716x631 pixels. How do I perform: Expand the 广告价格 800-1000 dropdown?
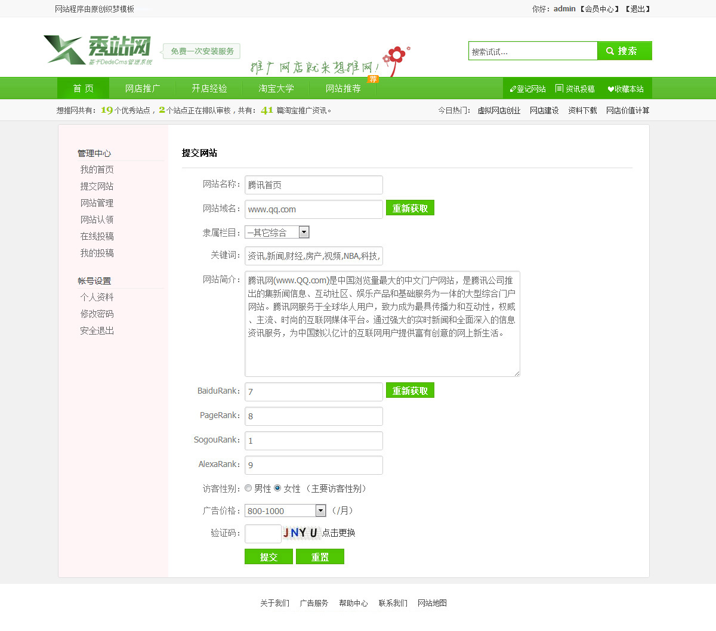click(x=285, y=511)
